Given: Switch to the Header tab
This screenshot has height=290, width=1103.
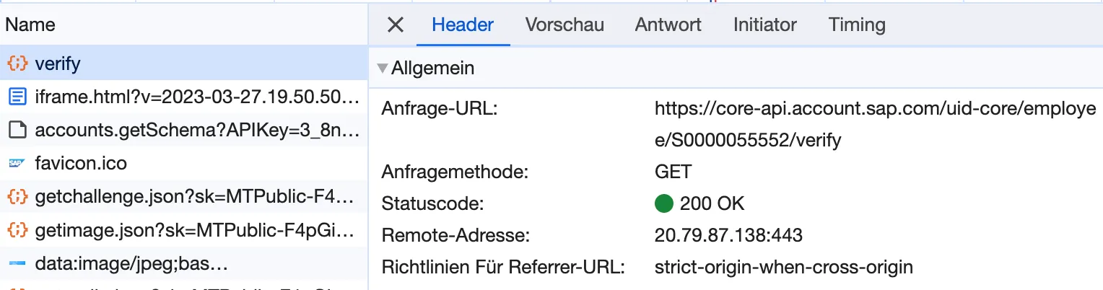Looking at the screenshot, I should (463, 25).
